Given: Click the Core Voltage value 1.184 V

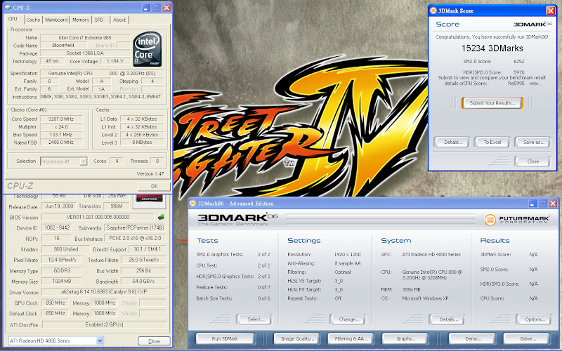Looking at the screenshot, I should [115, 61].
